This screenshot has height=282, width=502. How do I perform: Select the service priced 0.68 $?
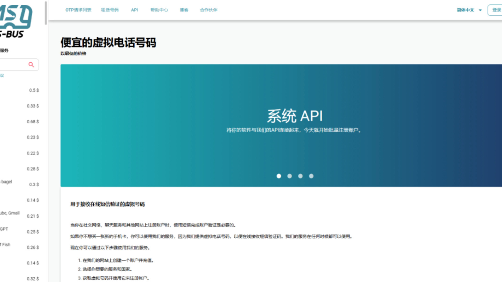pos(20,121)
